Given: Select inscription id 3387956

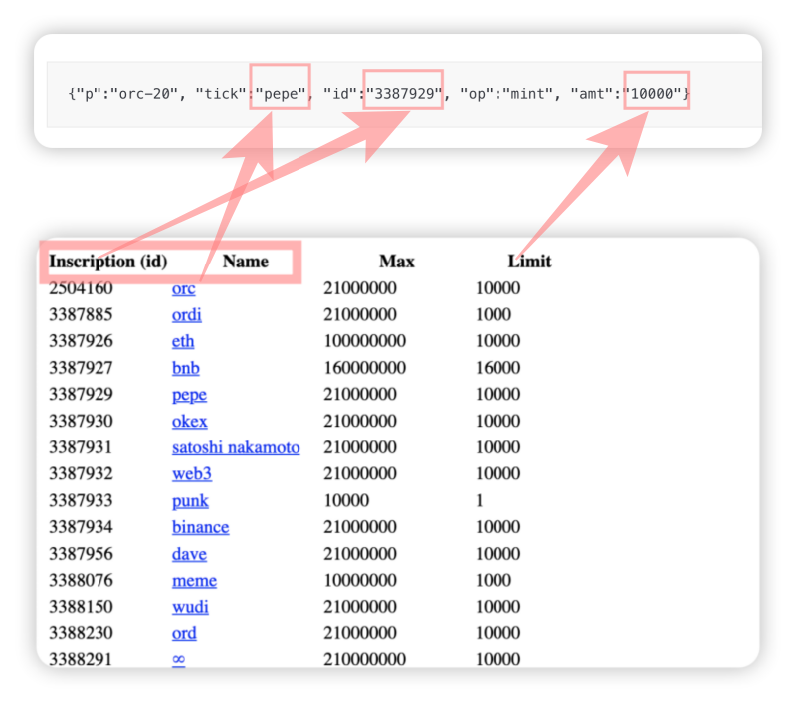Looking at the screenshot, I should click(x=81, y=554).
